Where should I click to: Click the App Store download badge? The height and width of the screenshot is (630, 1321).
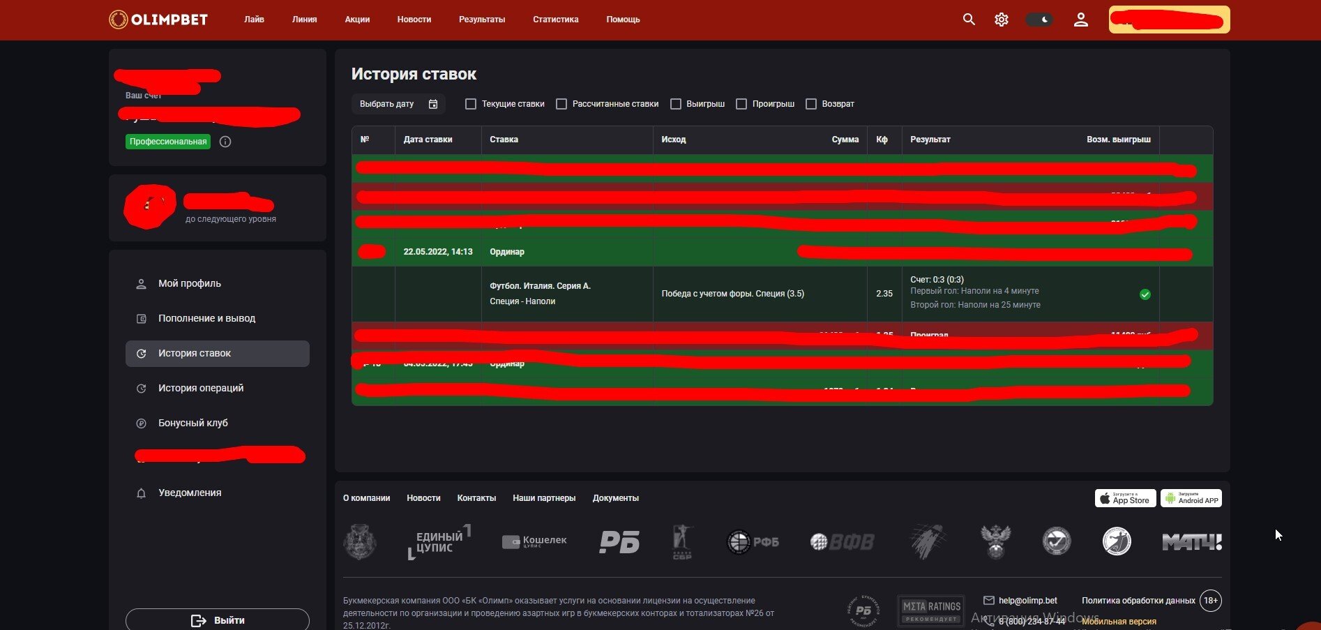coord(1124,499)
